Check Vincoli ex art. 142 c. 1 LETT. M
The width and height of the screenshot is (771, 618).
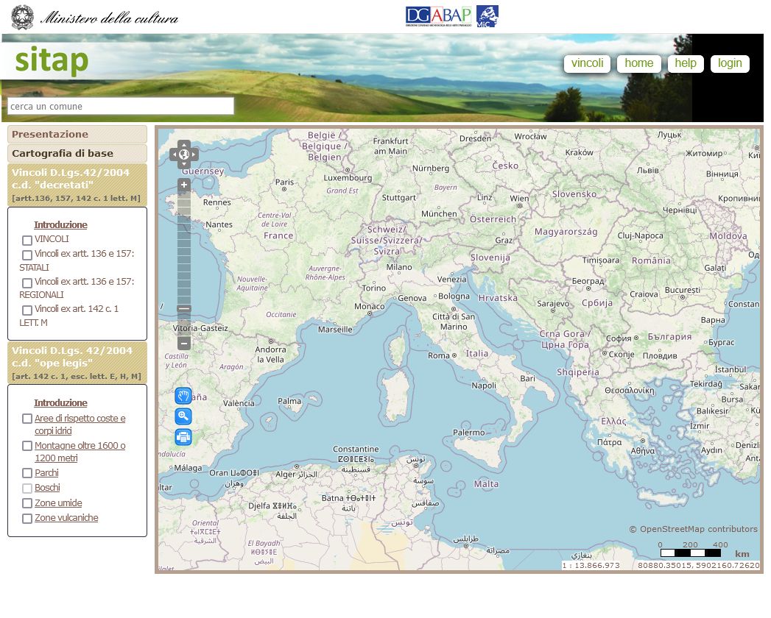tap(27, 310)
